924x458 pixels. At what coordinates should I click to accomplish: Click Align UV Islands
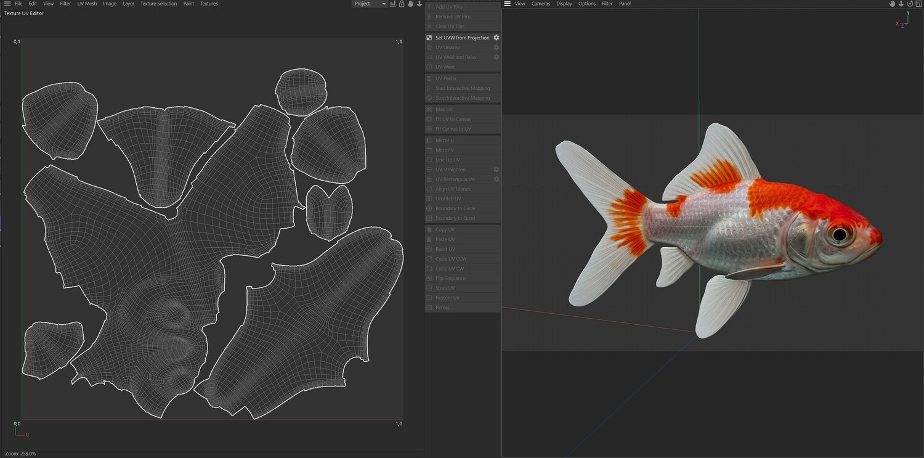[463, 189]
